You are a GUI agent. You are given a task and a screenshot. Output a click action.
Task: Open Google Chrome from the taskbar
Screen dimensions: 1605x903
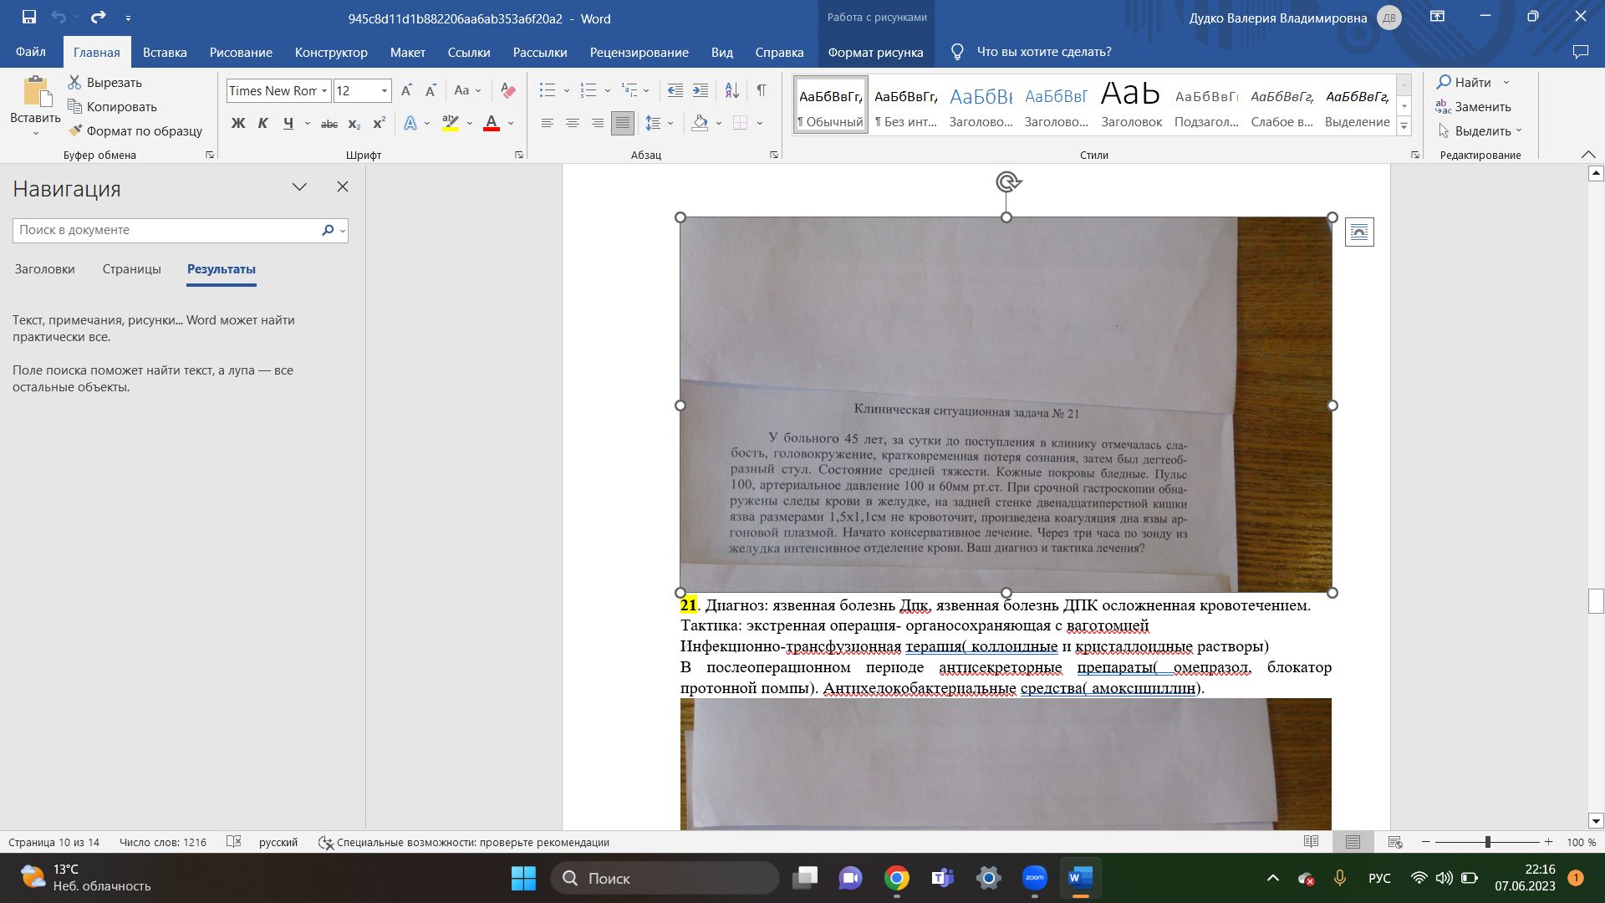(x=897, y=878)
